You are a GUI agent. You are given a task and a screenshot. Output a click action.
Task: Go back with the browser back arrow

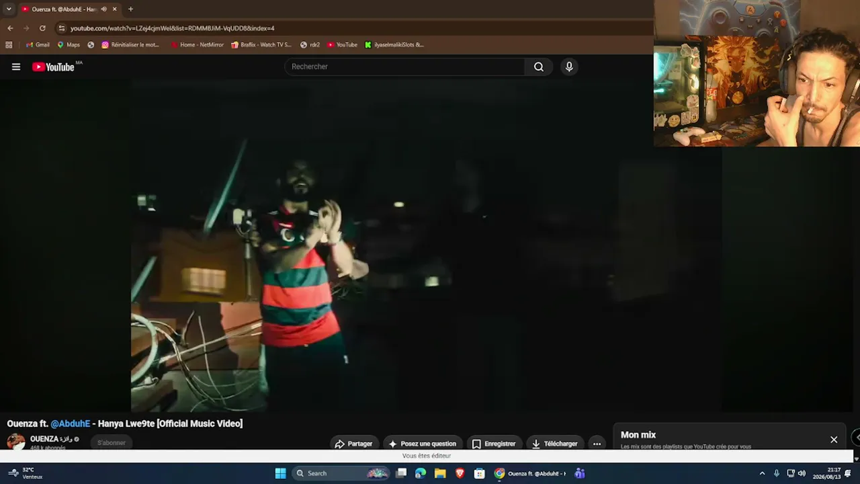click(10, 28)
